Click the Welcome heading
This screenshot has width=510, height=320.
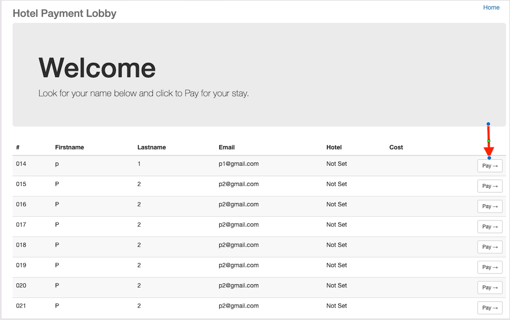[x=97, y=67]
